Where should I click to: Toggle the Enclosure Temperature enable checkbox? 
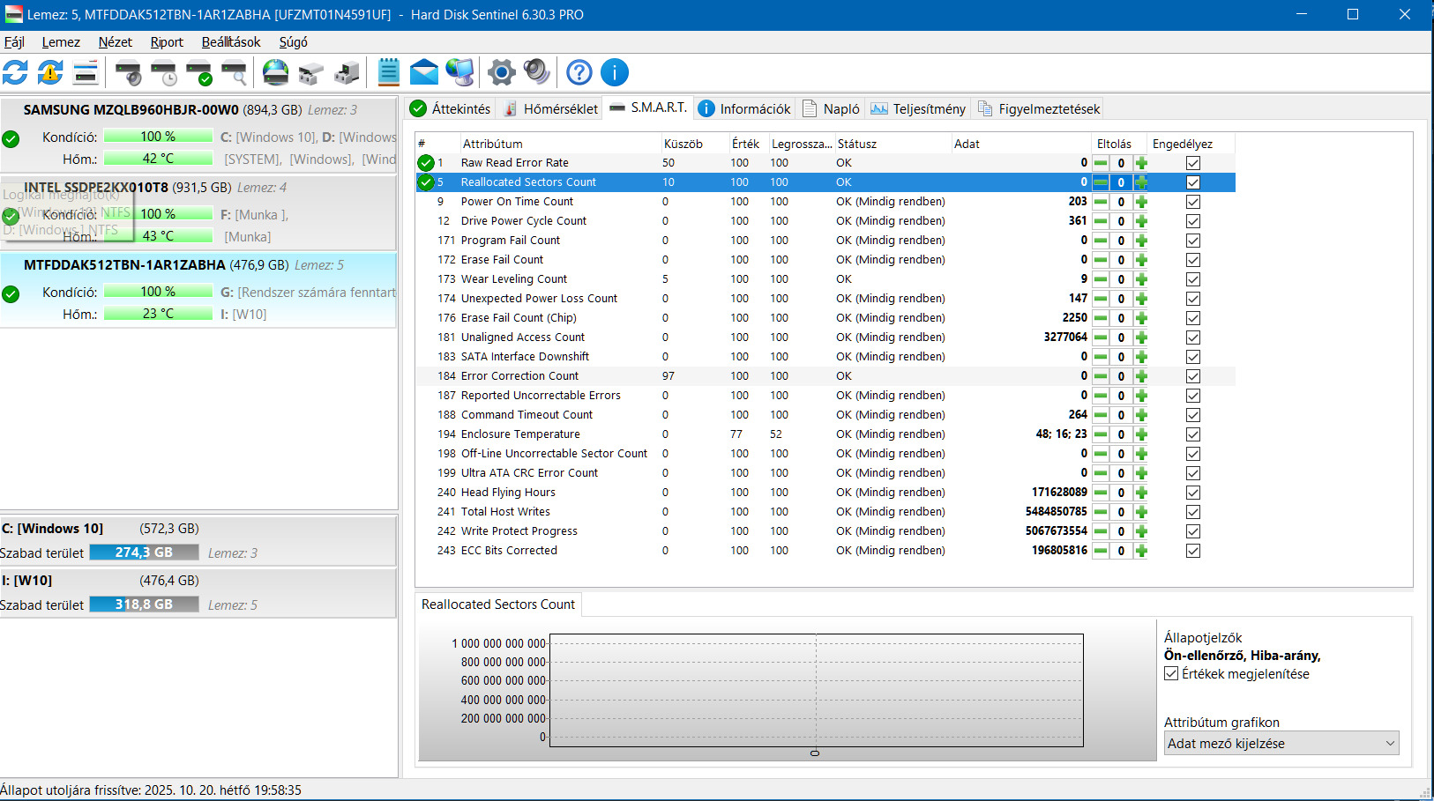pyautogui.click(x=1192, y=434)
